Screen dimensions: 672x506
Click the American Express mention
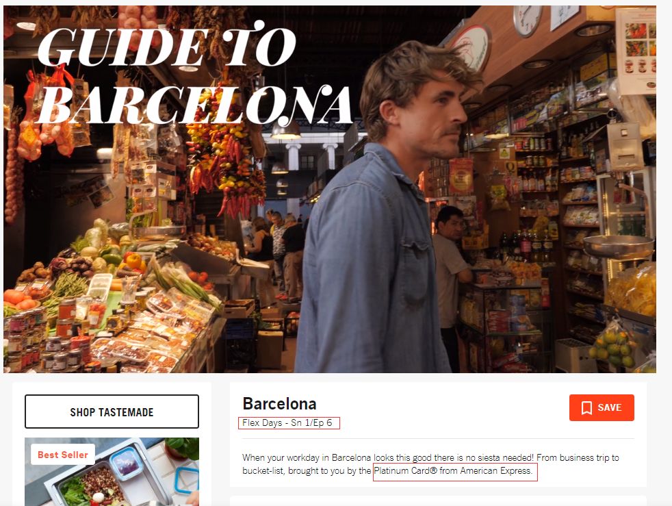pos(496,471)
